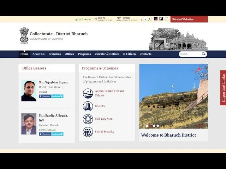Open the Programs menu
Image resolution: width=226 pixels, height=169 pixels.
[x=84, y=54]
